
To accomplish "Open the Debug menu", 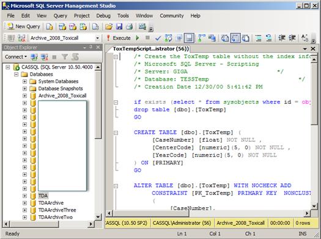I will tap(103, 16).
